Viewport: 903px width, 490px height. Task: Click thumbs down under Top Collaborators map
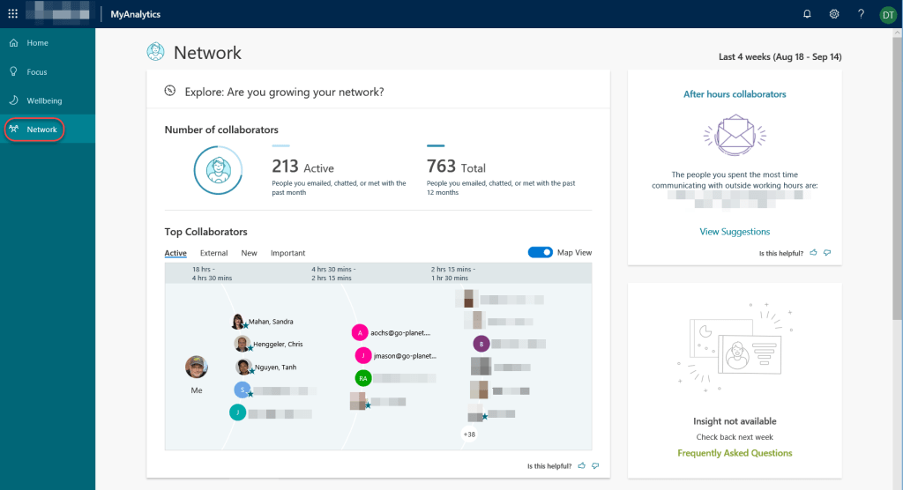pos(595,465)
